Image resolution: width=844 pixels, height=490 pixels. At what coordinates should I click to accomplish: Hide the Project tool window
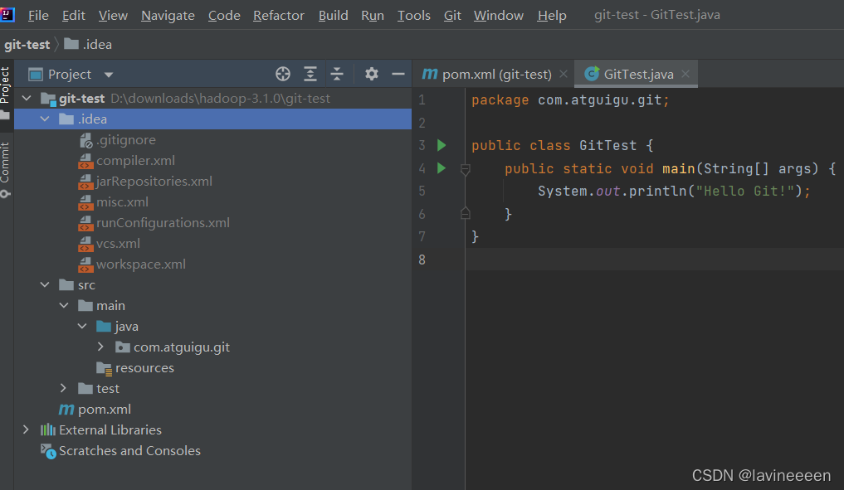[398, 74]
